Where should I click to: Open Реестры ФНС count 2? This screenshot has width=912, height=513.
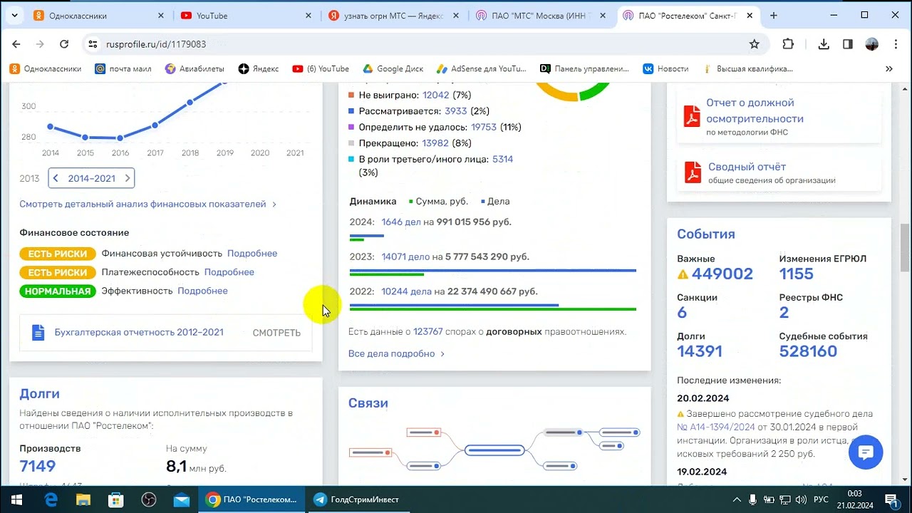[x=784, y=313]
